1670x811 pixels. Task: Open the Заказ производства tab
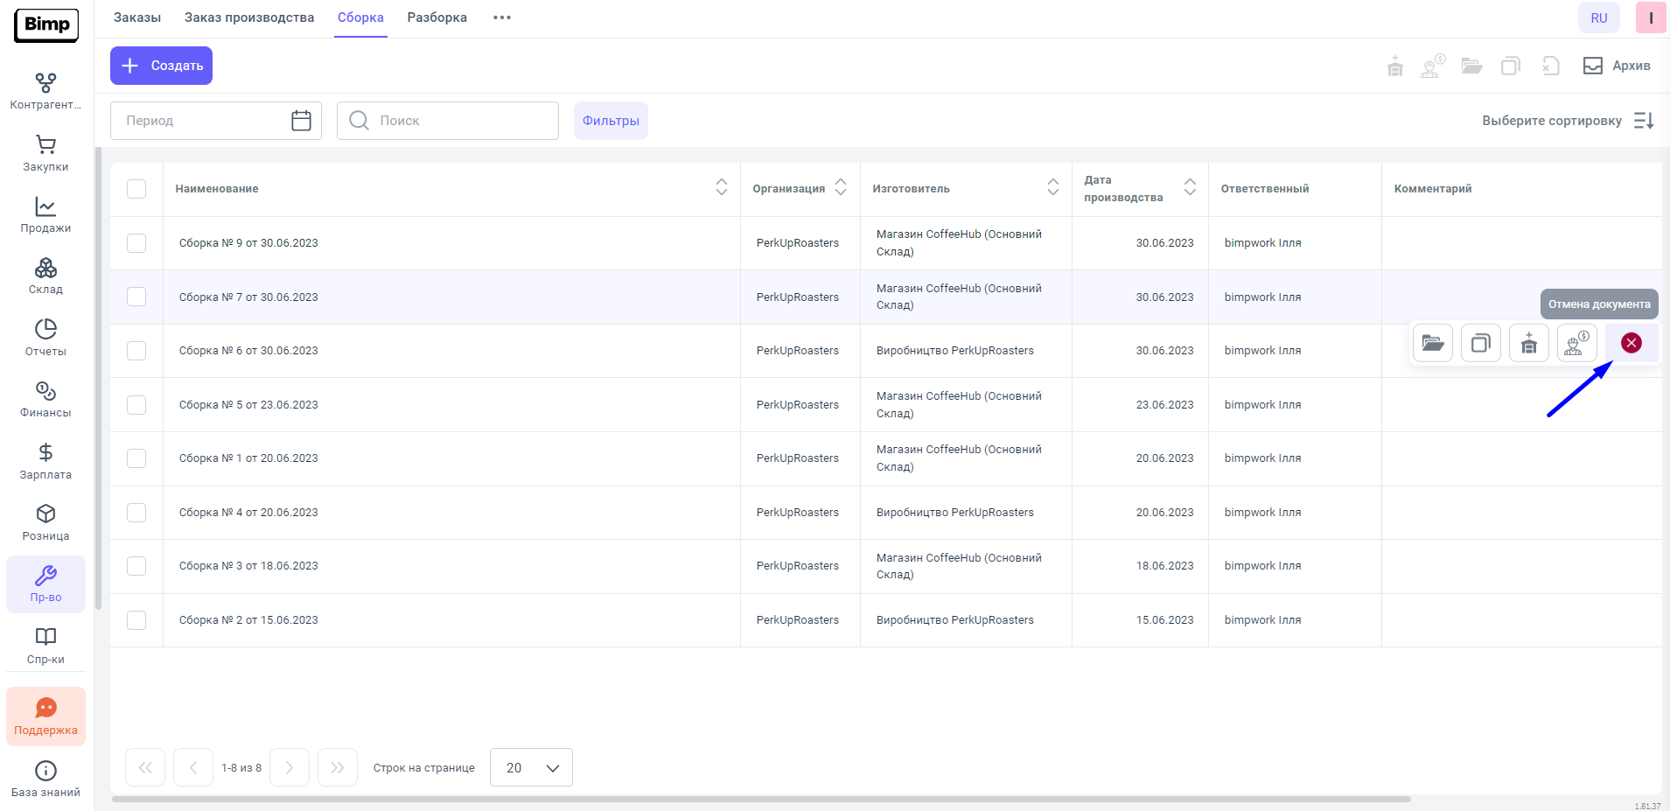tap(248, 17)
